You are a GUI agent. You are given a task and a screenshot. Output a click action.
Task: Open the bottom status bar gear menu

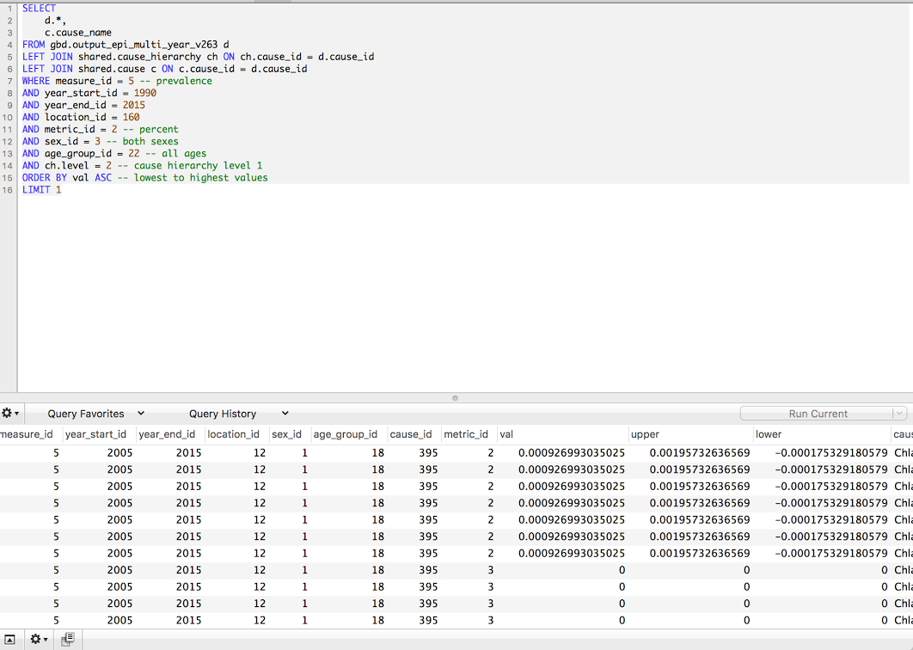tap(38, 639)
